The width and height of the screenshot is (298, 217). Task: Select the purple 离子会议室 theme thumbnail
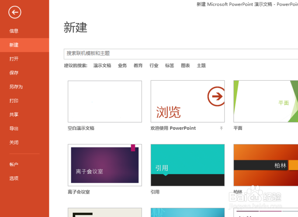(105, 165)
